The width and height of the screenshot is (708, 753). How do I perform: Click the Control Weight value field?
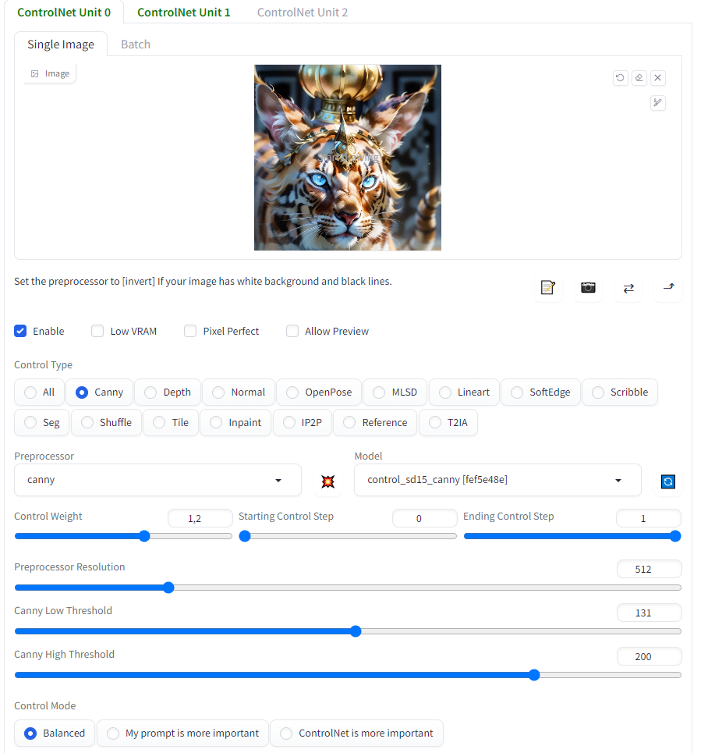200,518
